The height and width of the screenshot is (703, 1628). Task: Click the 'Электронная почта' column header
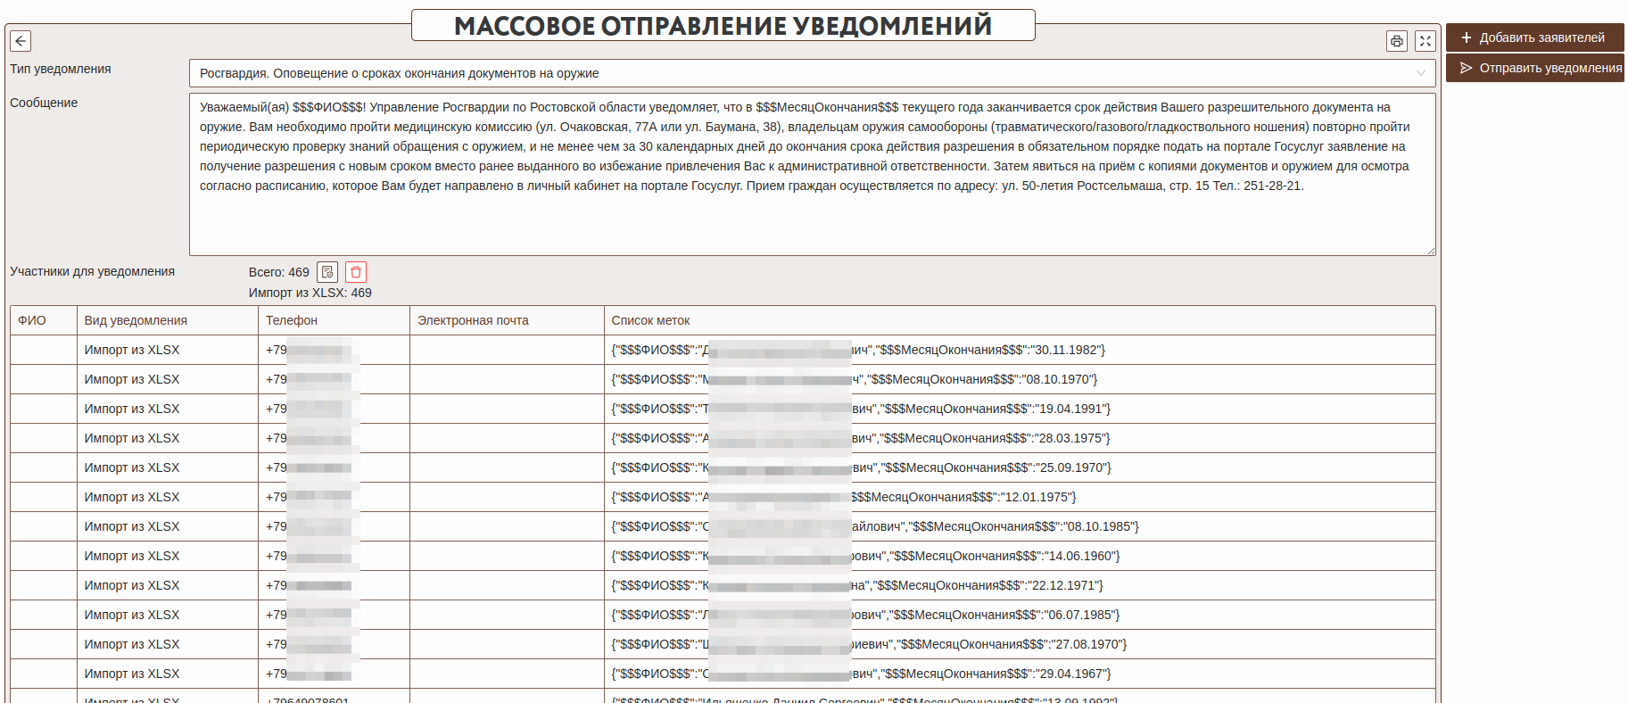[x=473, y=320]
